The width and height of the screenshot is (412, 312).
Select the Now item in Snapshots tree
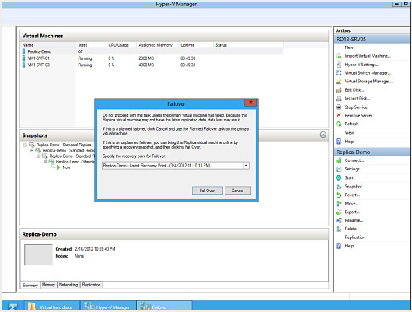pyautogui.click(x=67, y=167)
